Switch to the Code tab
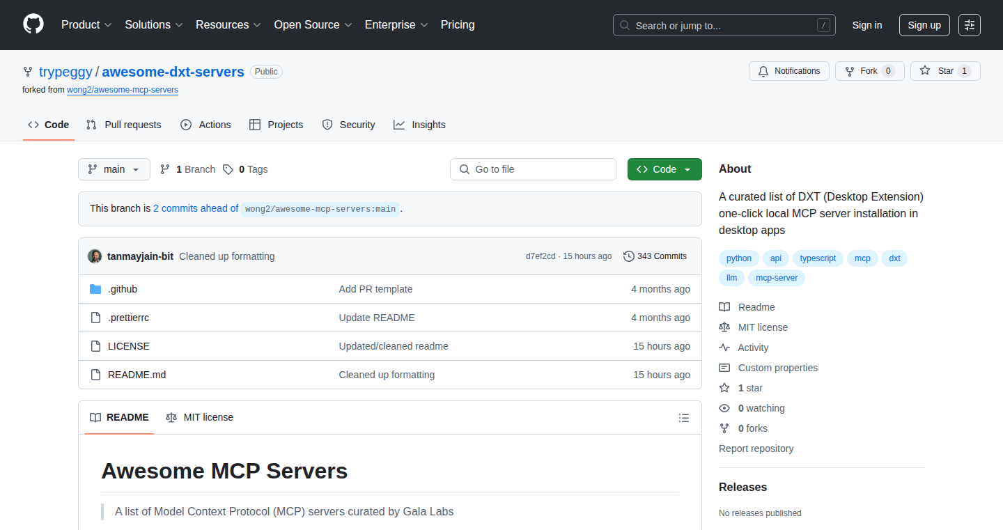The image size is (1003, 530). (49, 125)
